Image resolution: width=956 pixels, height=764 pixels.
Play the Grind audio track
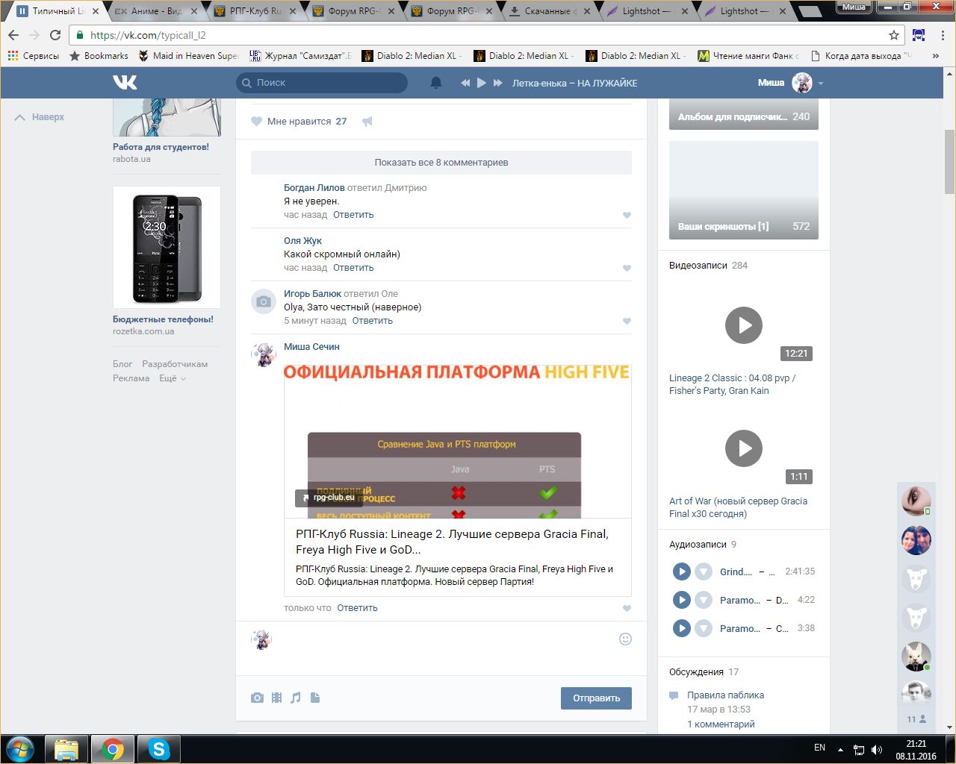(x=681, y=572)
